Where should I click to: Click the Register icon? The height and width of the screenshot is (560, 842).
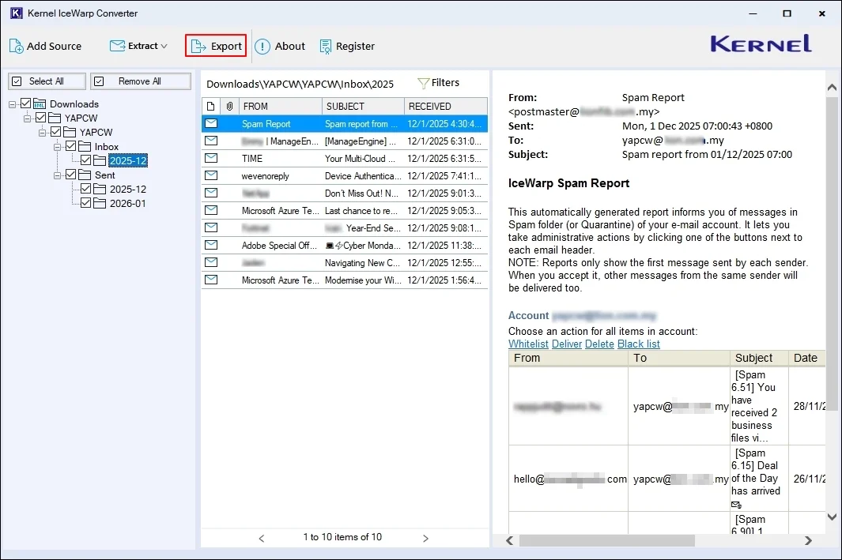tap(326, 47)
